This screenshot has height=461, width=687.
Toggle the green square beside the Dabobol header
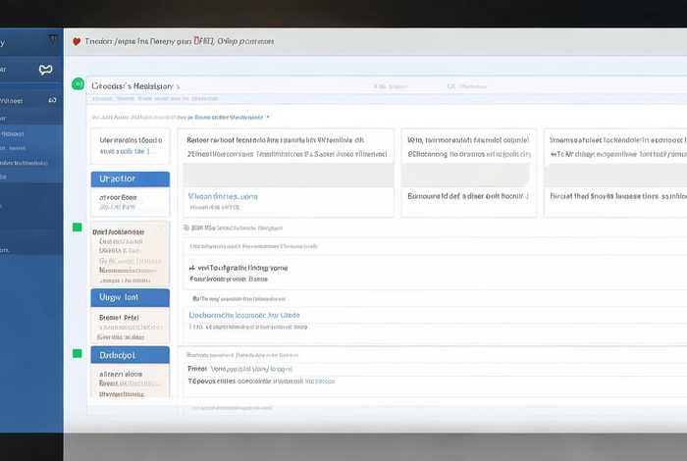click(x=78, y=354)
